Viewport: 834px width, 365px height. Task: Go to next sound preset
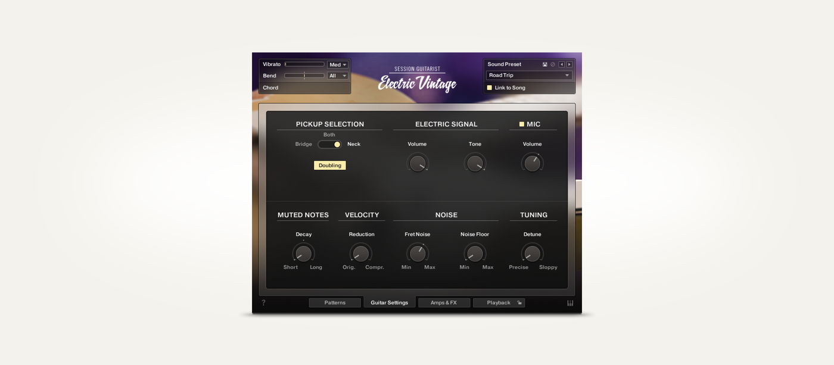click(569, 64)
